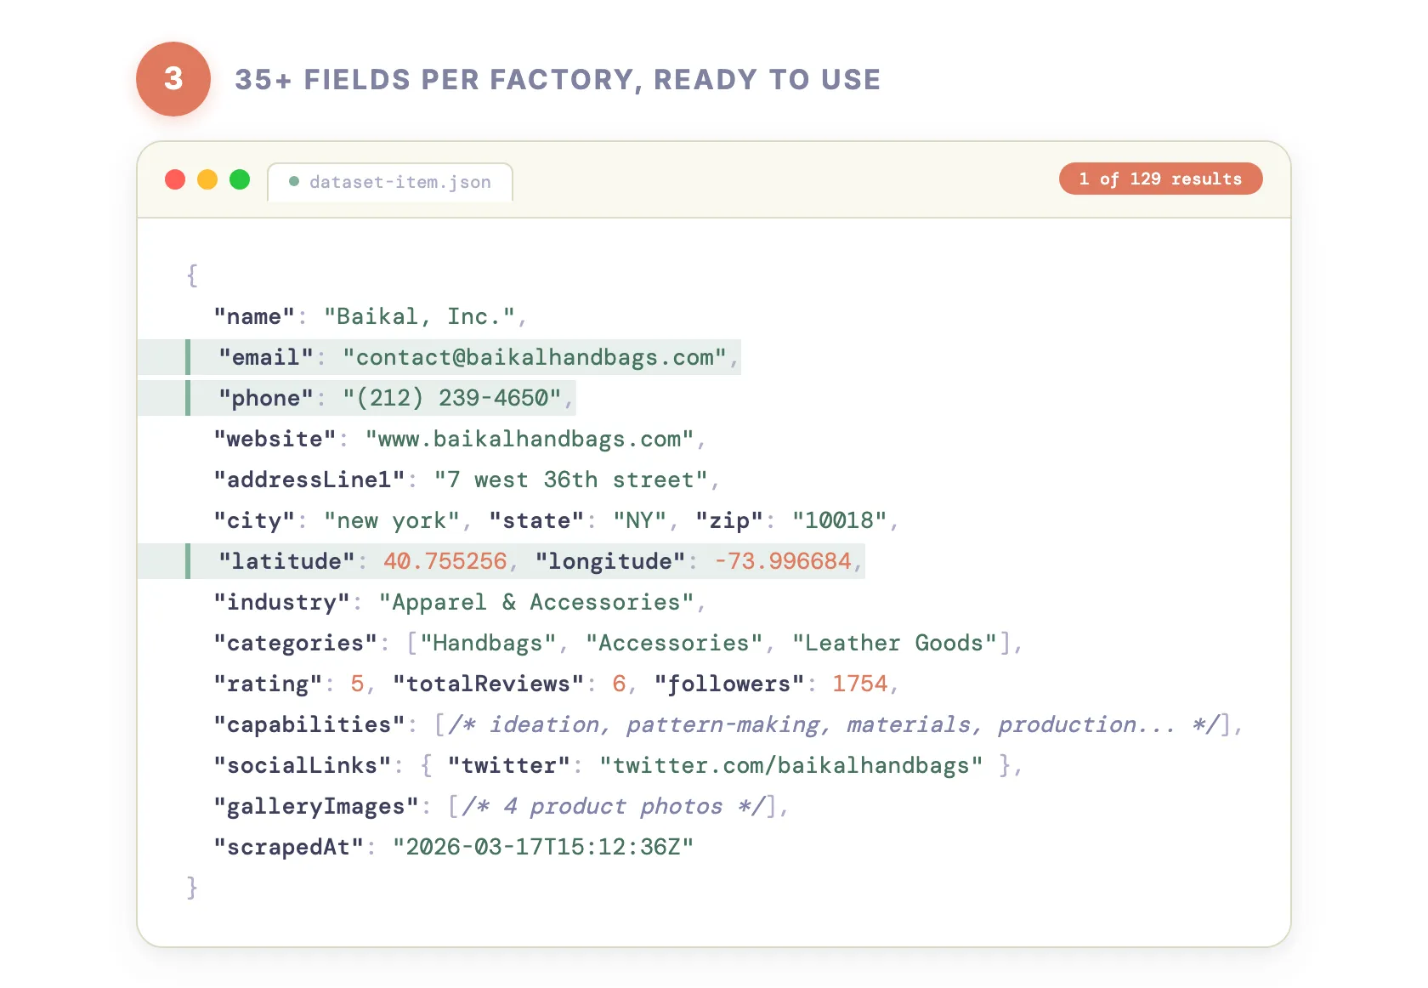Viewport: 1428px width, 988px height.
Task: Open the 1 of 129 results badge
Action: [1160, 179]
